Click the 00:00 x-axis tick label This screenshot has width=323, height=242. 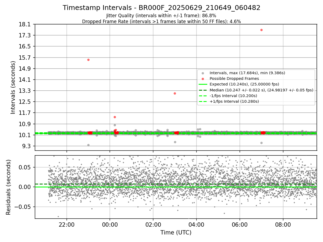point(110,225)
